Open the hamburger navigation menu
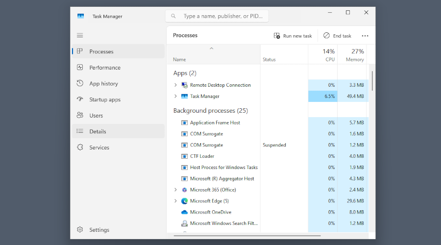Viewport: 441px width, 245px height. (x=80, y=35)
